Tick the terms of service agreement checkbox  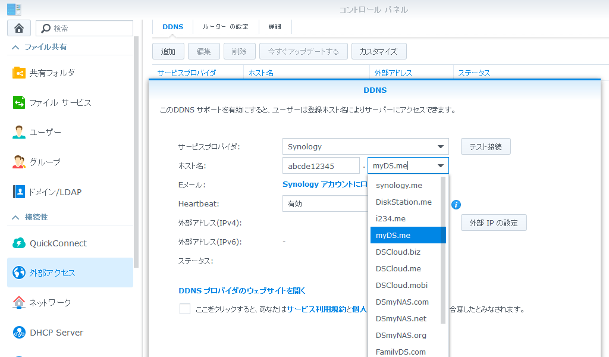click(x=185, y=309)
